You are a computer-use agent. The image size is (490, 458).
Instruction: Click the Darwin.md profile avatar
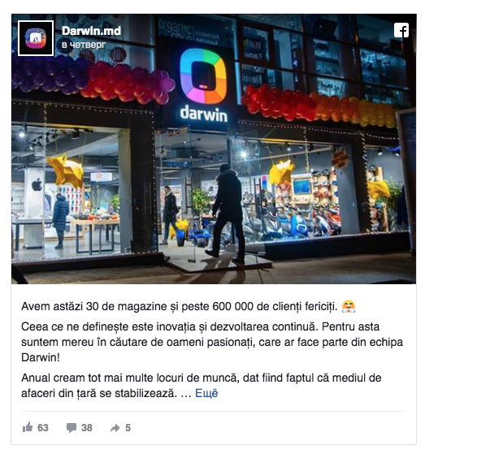(x=36, y=38)
